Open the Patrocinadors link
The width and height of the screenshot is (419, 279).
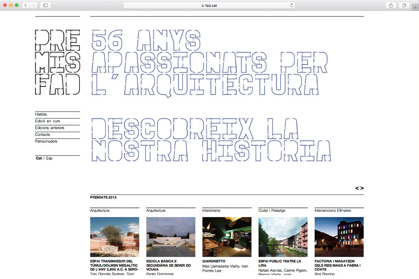click(46, 141)
